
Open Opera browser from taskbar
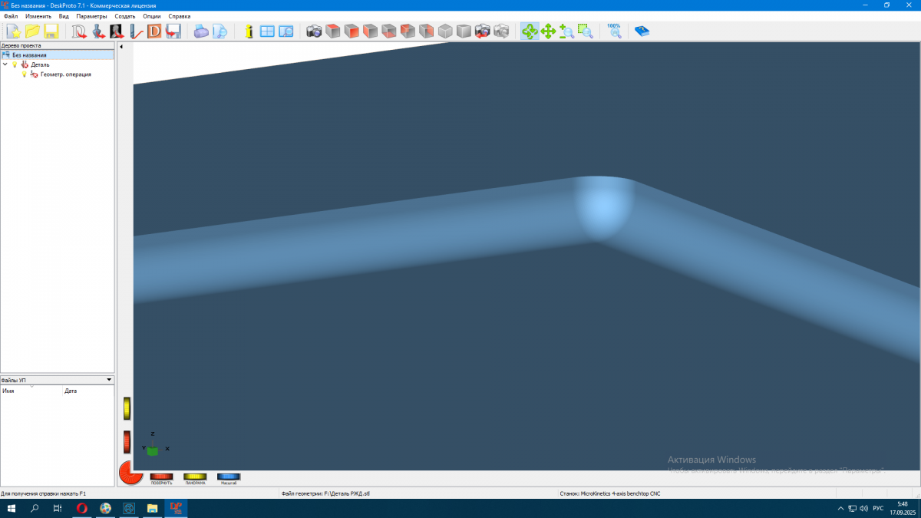82,508
